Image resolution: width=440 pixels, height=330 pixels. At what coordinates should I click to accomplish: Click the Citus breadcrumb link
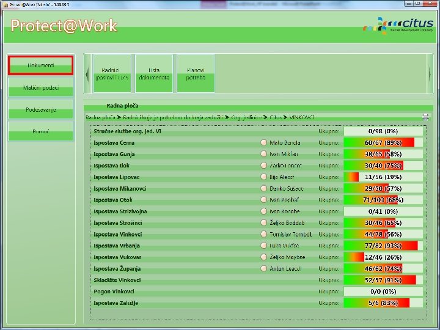click(276, 117)
